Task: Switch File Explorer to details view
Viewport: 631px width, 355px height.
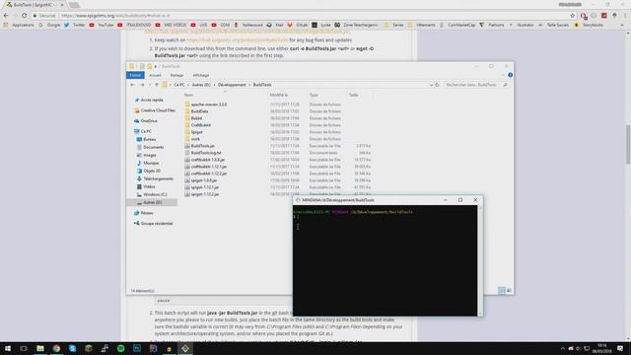Action: [x=502, y=290]
